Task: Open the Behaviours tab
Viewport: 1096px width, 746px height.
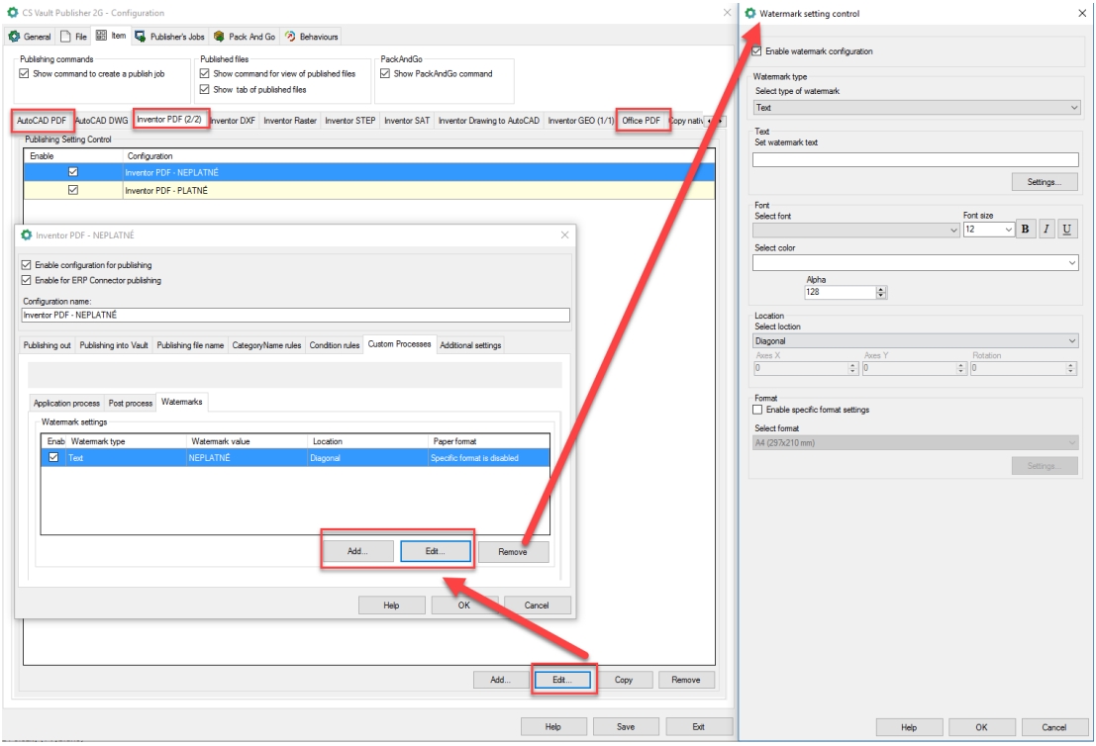Action: [312, 37]
